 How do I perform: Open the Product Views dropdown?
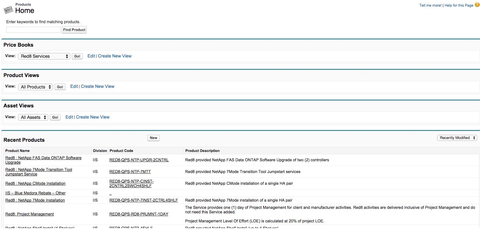pos(36,87)
